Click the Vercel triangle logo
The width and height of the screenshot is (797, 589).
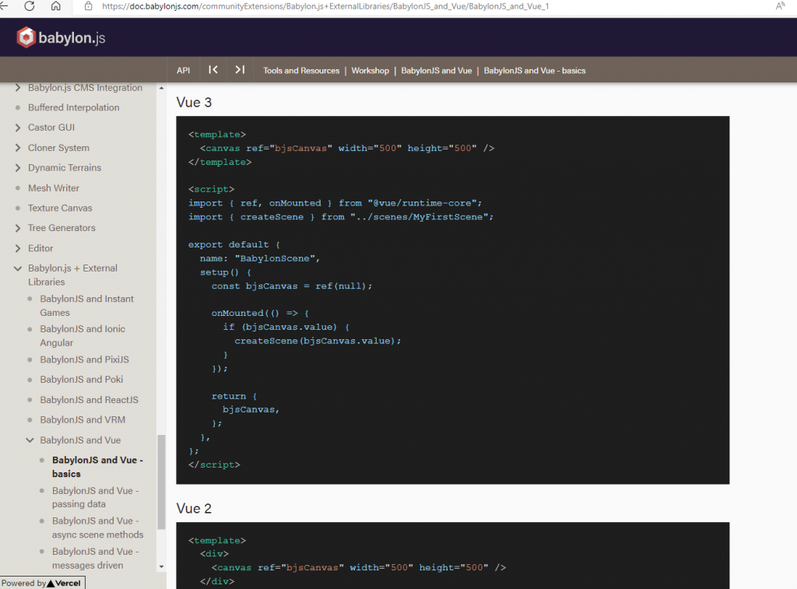51,583
